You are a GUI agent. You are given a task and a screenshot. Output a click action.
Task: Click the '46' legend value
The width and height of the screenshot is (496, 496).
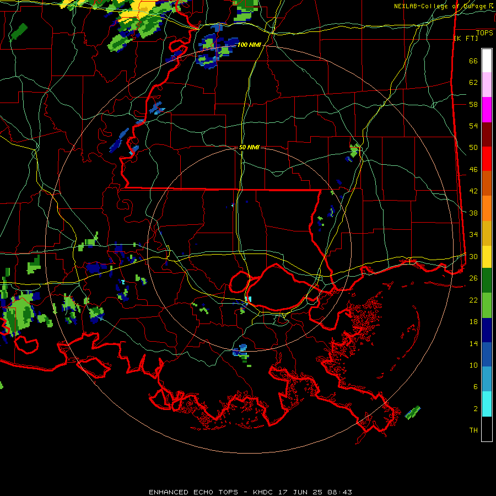coord(473,170)
